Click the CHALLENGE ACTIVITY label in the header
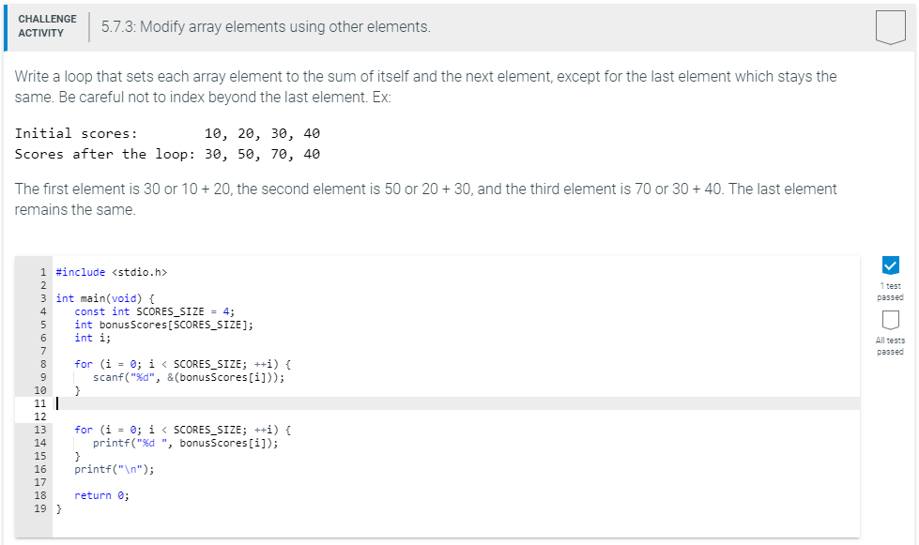 45,25
